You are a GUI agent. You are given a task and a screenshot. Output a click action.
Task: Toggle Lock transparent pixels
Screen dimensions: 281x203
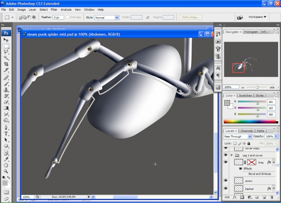pos(235,144)
